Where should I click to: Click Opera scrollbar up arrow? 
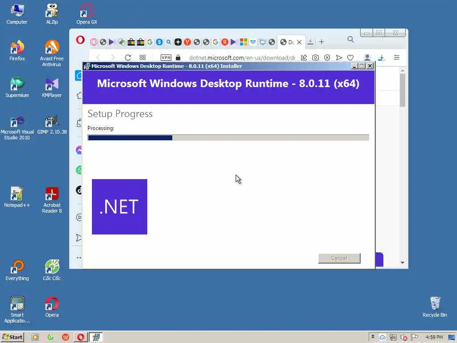click(403, 70)
